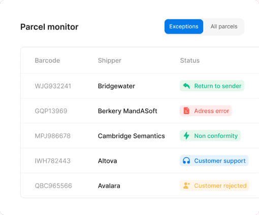The width and height of the screenshot is (259, 215).
Task: Select the Customer support status badge
Action: 214,161
